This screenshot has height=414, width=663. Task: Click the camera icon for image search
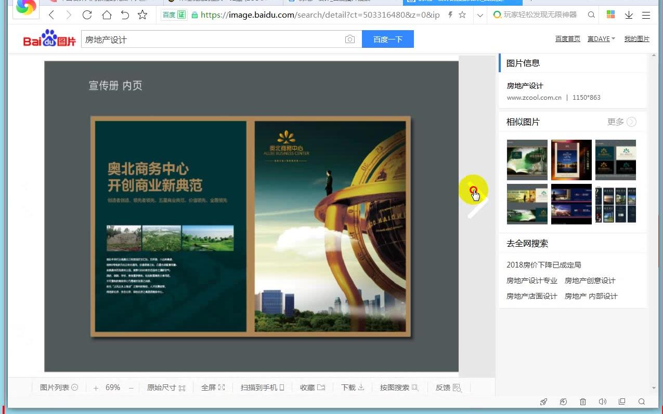[349, 39]
